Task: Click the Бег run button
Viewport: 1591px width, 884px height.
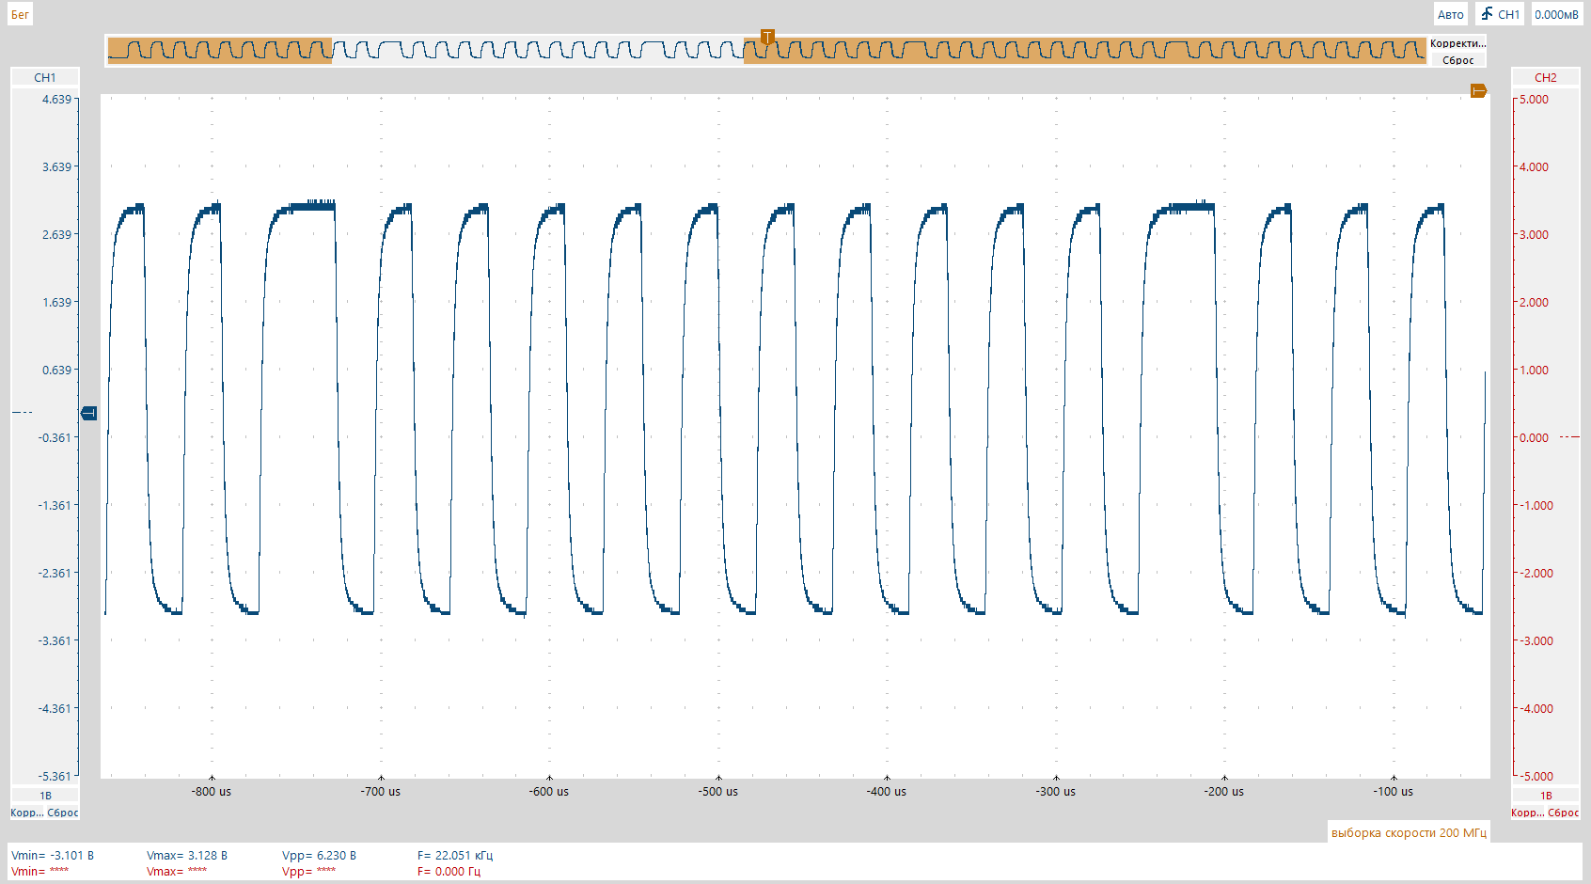Action: pyautogui.click(x=20, y=14)
